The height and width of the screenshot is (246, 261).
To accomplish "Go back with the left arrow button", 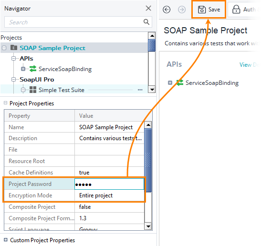I will 167,10.
